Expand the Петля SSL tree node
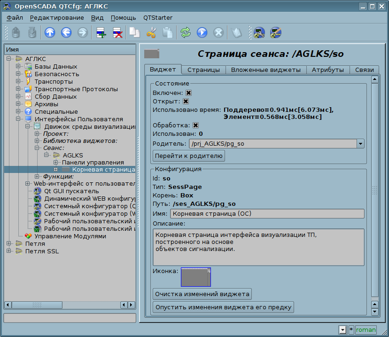This screenshot has width=389, height=337. tap(9, 251)
